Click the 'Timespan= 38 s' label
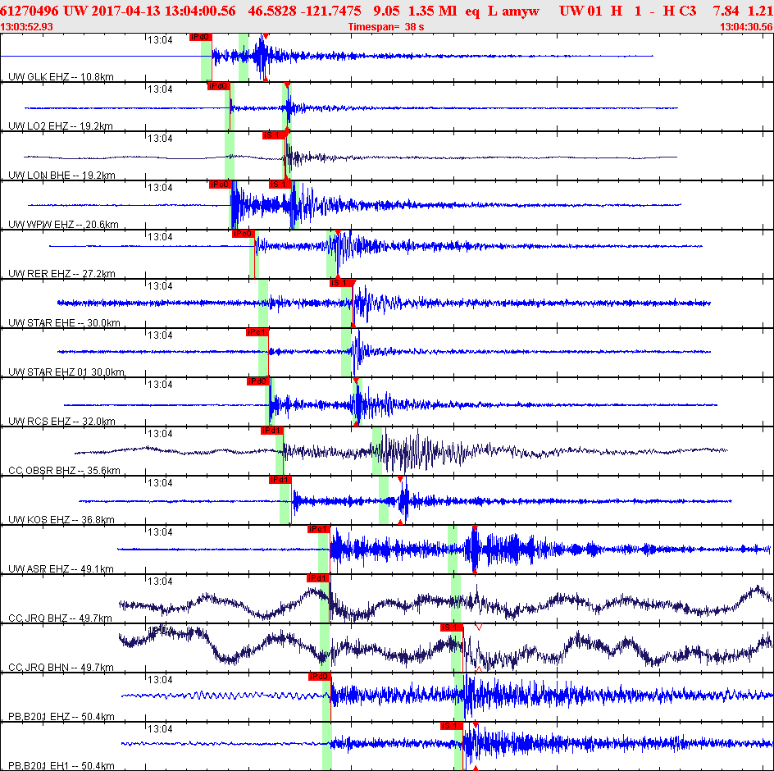 coord(386,27)
